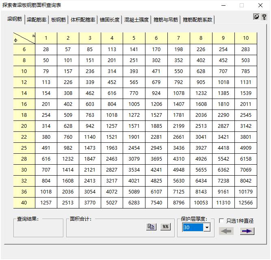Open the 箍筋与吊筋 tab
271x260 pixels.
coord(166,20)
